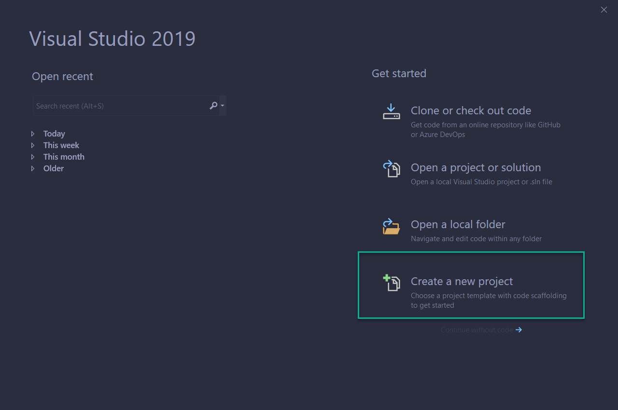This screenshot has width=618, height=410.
Task: Click the Open a local folder icon
Action: click(391, 226)
